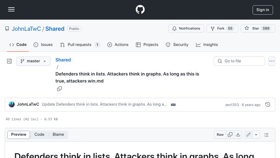Open the document outline list icon
The image size is (280, 158).
(266, 135)
